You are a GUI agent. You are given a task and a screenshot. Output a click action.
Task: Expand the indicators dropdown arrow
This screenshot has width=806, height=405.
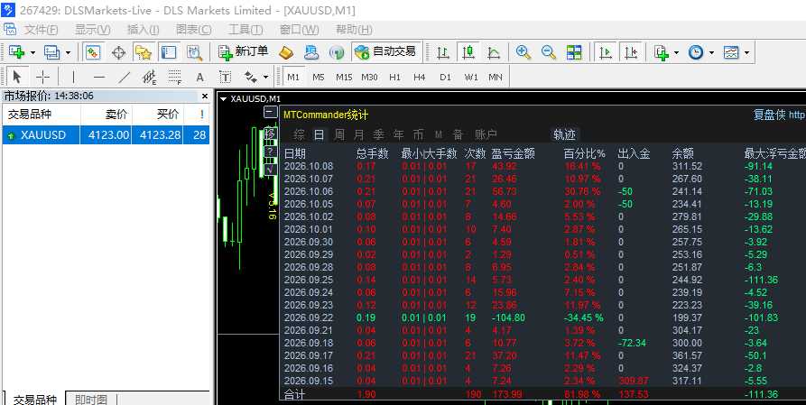[x=676, y=52]
